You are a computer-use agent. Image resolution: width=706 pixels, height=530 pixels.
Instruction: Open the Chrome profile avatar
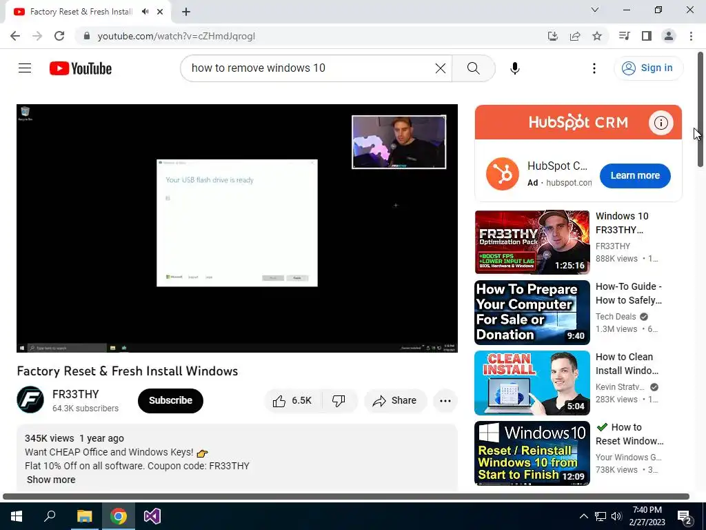[x=669, y=36]
